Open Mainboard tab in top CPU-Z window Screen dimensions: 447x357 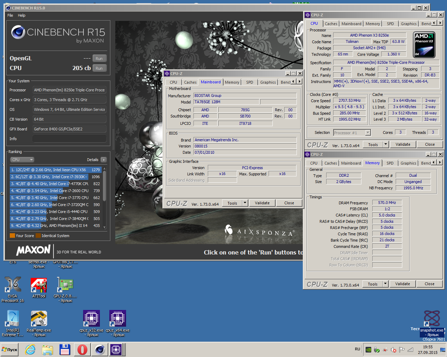click(351, 24)
